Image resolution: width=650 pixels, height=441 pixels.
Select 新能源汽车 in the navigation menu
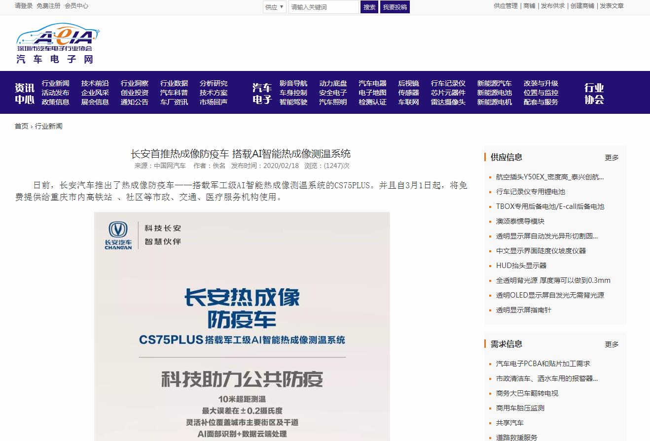point(494,83)
